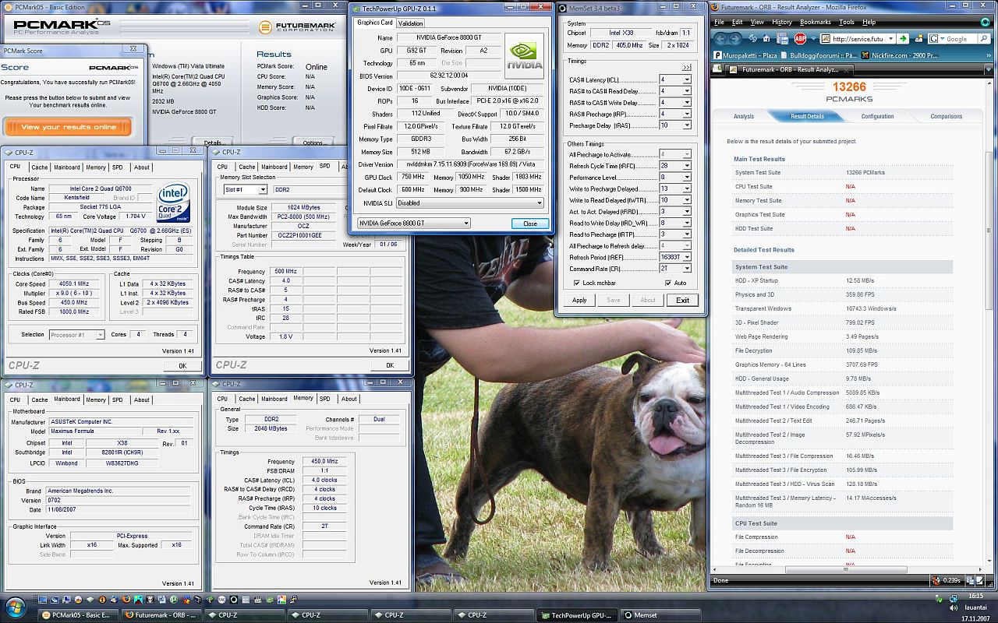Open the Command Rate (CR) dropdown
998x623 pixels.
point(687,269)
